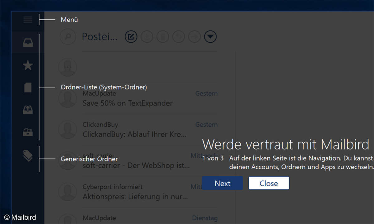374x224 pixels.
Task: Click the forward arrow toolbar icon
Action: 194,37
